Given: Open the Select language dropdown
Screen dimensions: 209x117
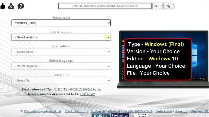Looking at the screenshot, I should coord(61,66).
